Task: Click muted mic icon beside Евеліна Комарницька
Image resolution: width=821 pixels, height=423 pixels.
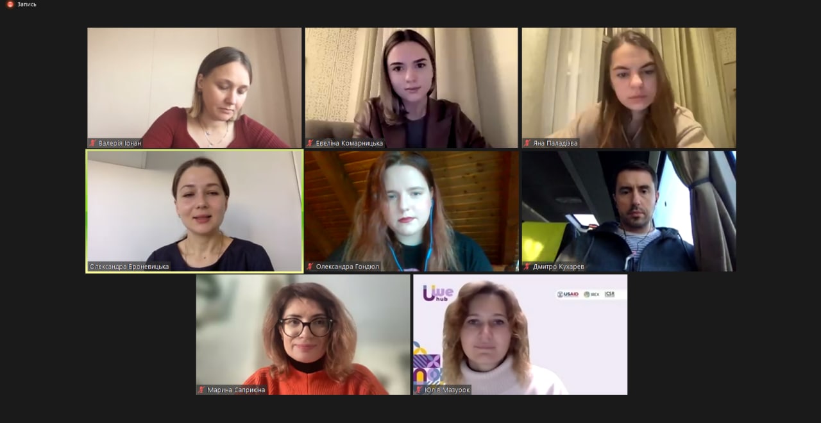Action: [310, 143]
